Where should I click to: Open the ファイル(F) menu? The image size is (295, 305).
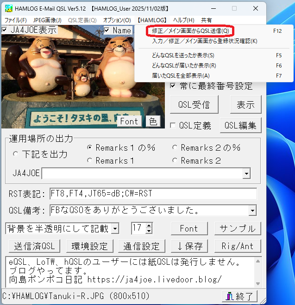point(16,20)
